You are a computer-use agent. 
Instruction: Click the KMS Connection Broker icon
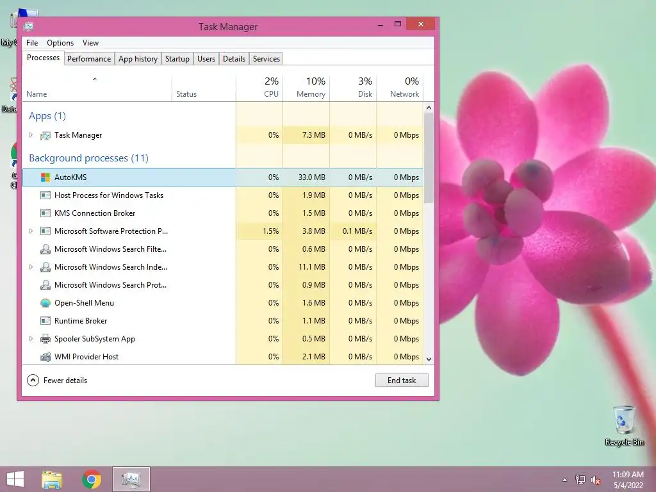coord(45,213)
